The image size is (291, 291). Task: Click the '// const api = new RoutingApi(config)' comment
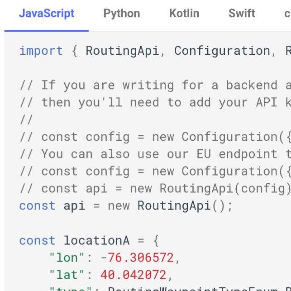(x=155, y=189)
